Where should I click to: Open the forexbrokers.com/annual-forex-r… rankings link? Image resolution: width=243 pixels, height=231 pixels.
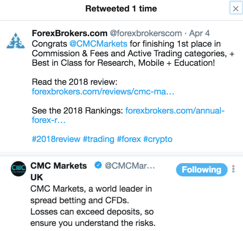coord(175,111)
